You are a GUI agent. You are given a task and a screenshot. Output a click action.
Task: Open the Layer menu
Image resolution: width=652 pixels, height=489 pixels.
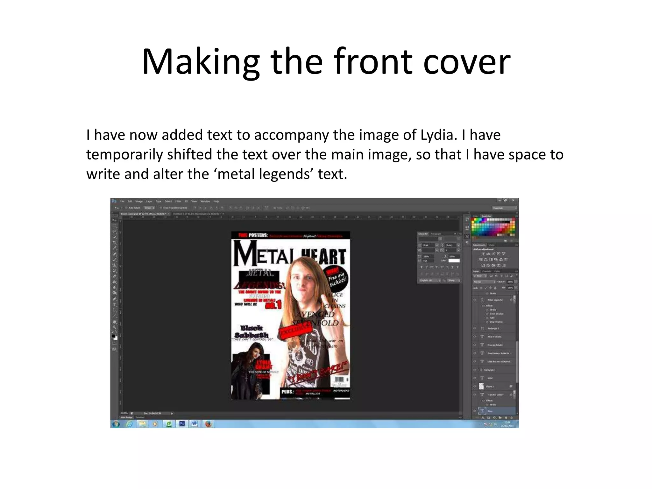(x=149, y=201)
